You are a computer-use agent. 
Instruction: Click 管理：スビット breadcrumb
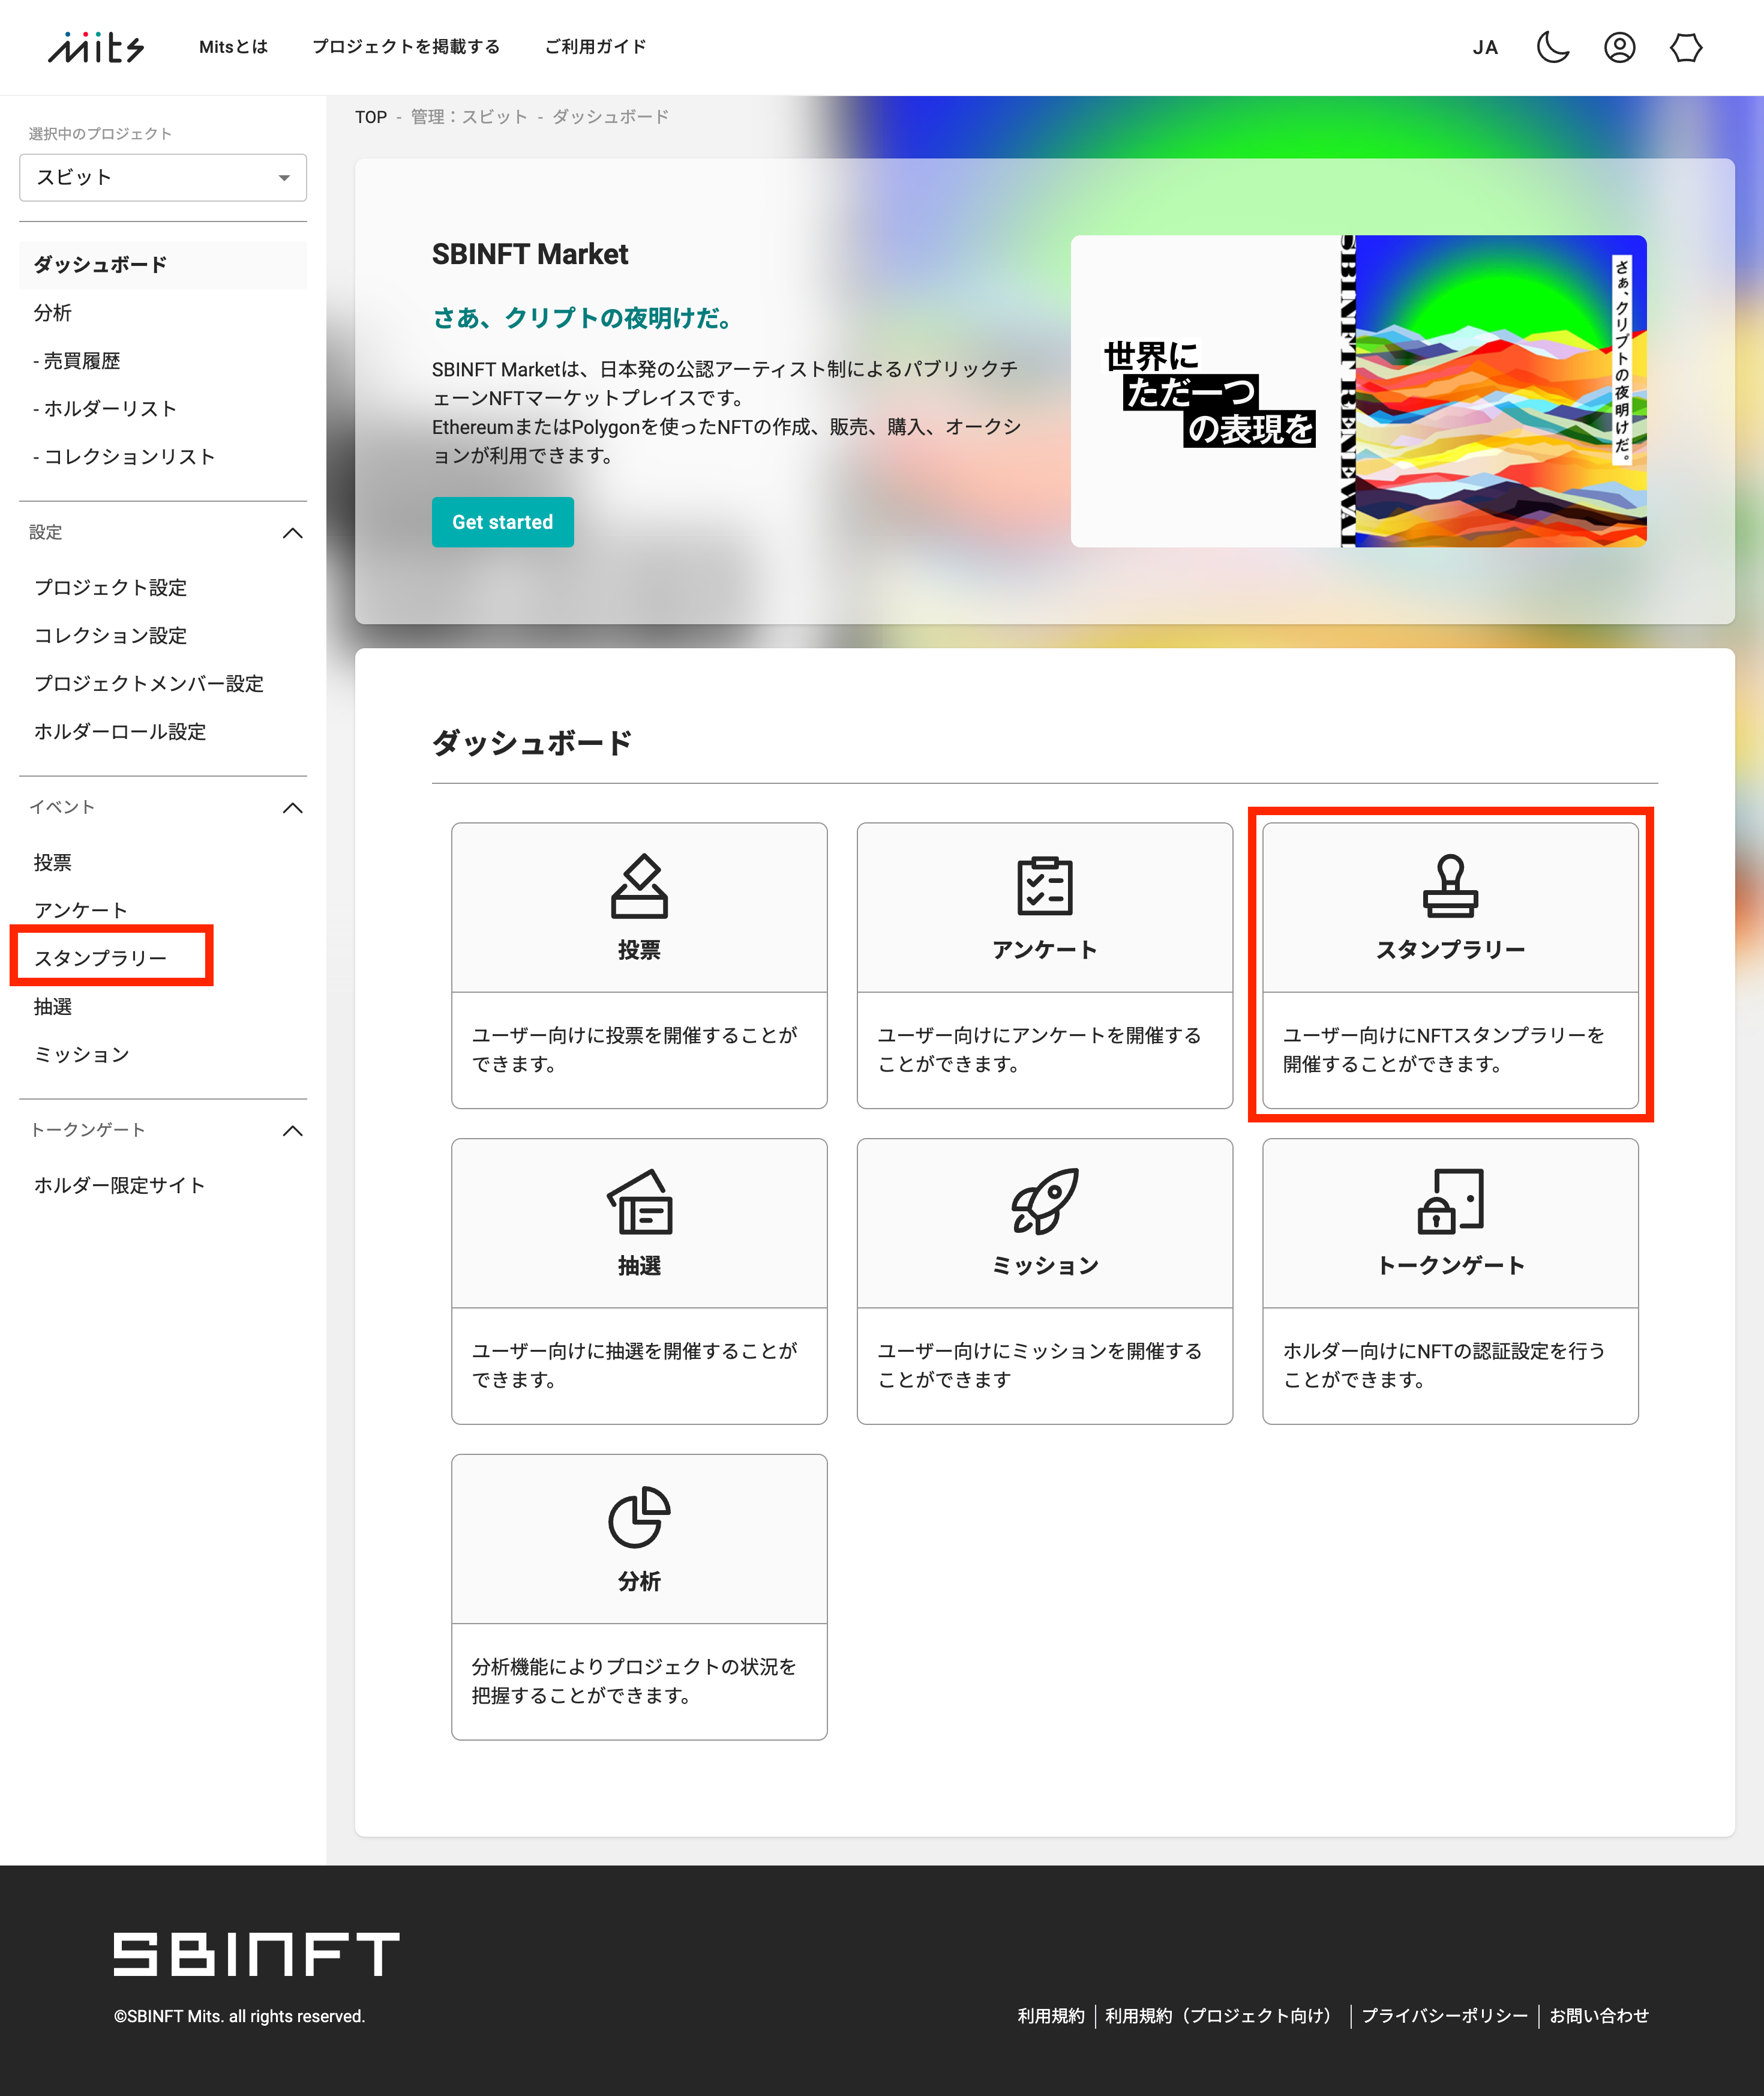click(x=469, y=117)
